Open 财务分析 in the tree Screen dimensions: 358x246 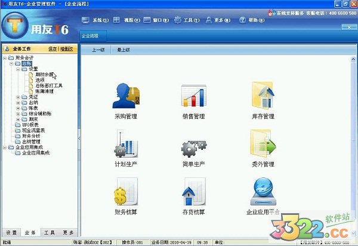coord(31,136)
